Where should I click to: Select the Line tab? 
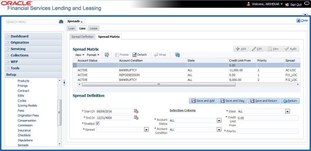click(x=82, y=28)
